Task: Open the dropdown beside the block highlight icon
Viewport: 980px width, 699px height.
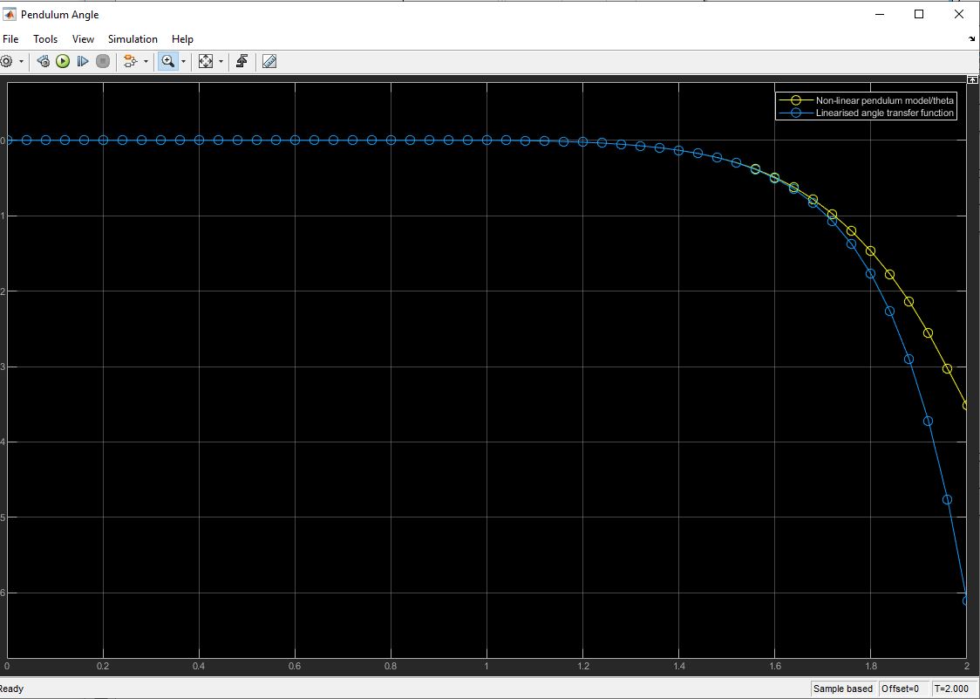Action: pyautogui.click(x=146, y=61)
